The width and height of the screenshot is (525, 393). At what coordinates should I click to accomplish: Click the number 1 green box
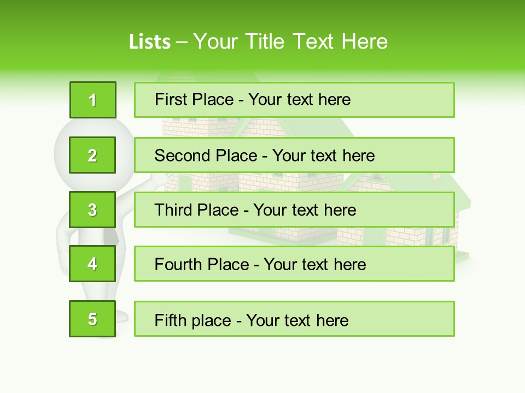[x=92, y=100]
